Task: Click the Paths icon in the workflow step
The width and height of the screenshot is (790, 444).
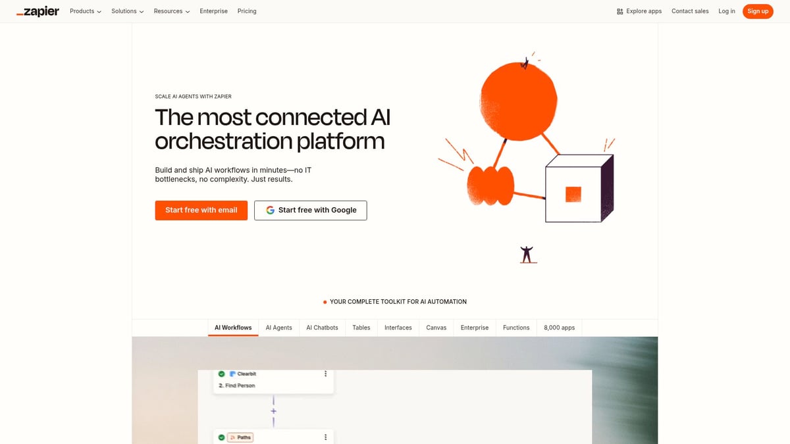Action: pos(232,437)
